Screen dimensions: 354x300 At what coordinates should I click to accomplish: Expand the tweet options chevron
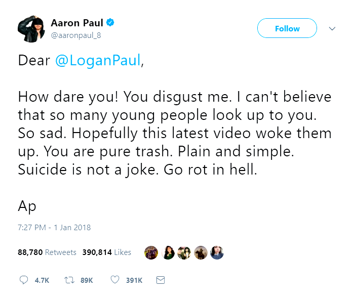point(332,29)
